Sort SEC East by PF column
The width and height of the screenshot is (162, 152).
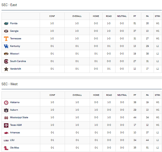click(135, 16)
